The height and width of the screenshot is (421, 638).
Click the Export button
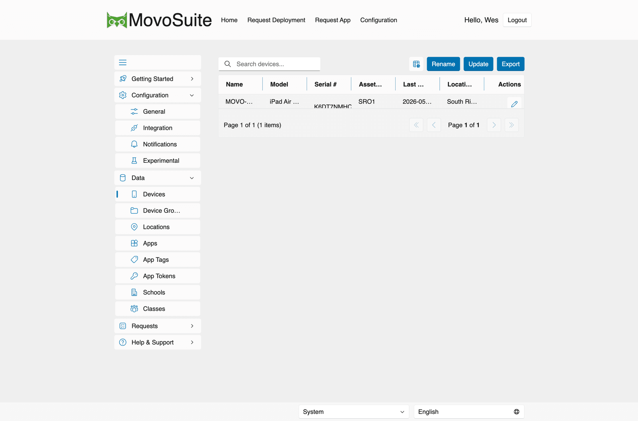click(x=510, y=64)
